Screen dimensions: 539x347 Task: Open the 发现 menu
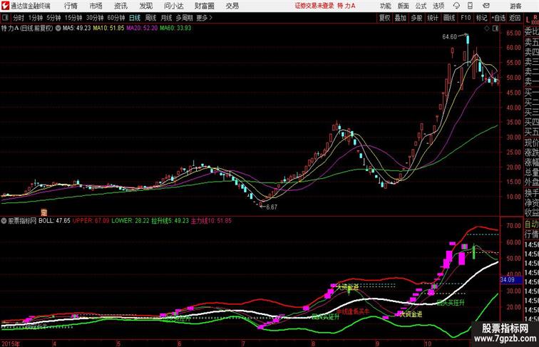pyautogui.click(x=145, y=6)
